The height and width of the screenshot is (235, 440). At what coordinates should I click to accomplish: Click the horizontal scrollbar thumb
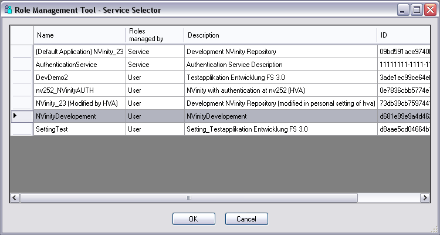189,198
